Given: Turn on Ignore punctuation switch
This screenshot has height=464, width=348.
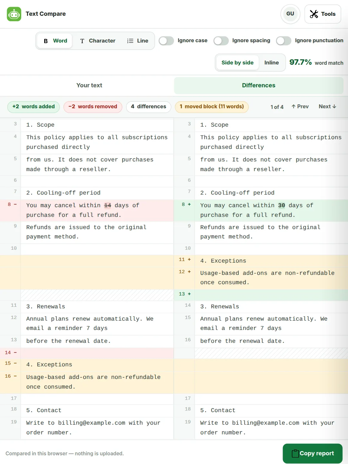Looking at the screenshot, I should point(284,41).
